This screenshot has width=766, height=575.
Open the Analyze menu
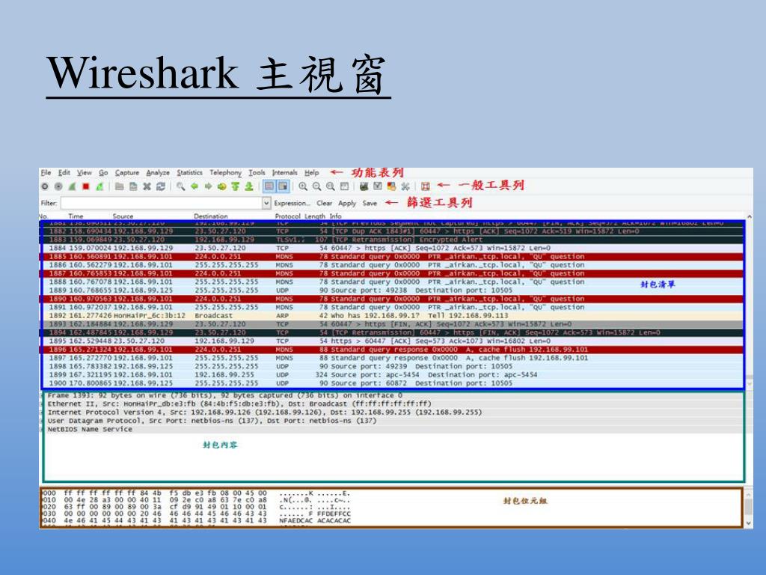tap(158, 173)
